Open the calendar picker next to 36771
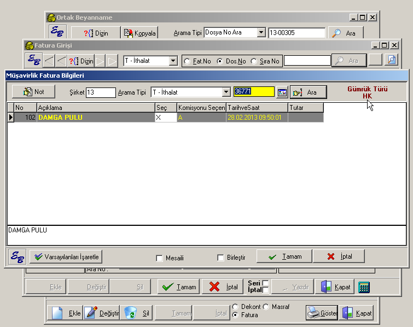 tap(282, 92)
